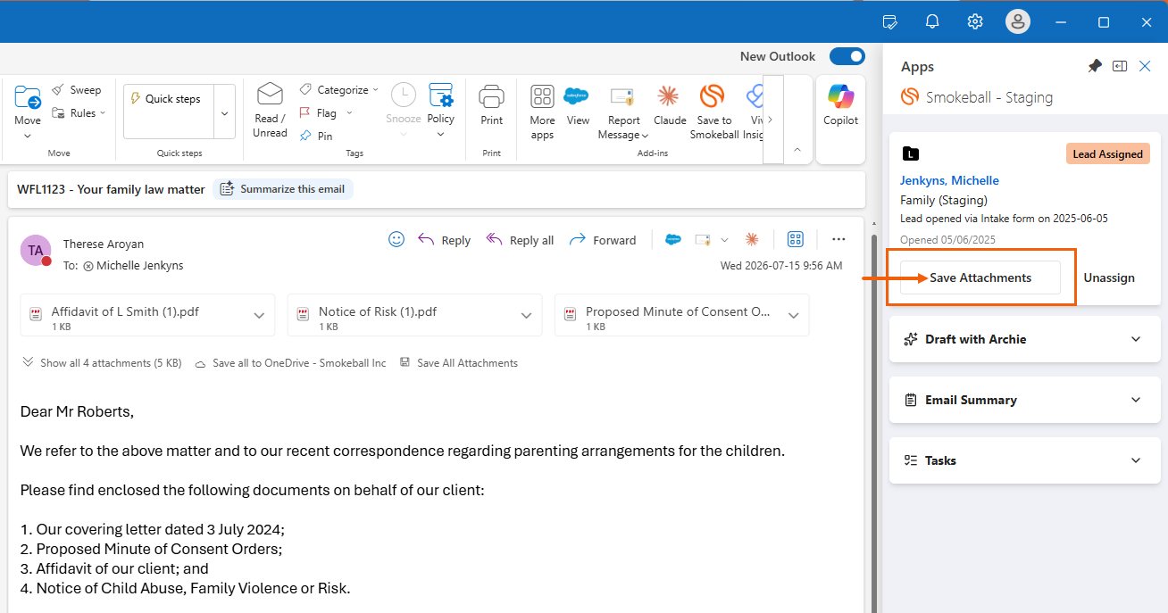The width and height of the screenshot is (1168, 613).
Task: Expand the Quick steps gallery arrow
Action: [x=224, y=113]
